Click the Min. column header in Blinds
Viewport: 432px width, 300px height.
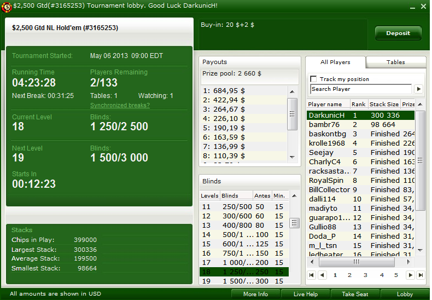click(x=280, y=195)
